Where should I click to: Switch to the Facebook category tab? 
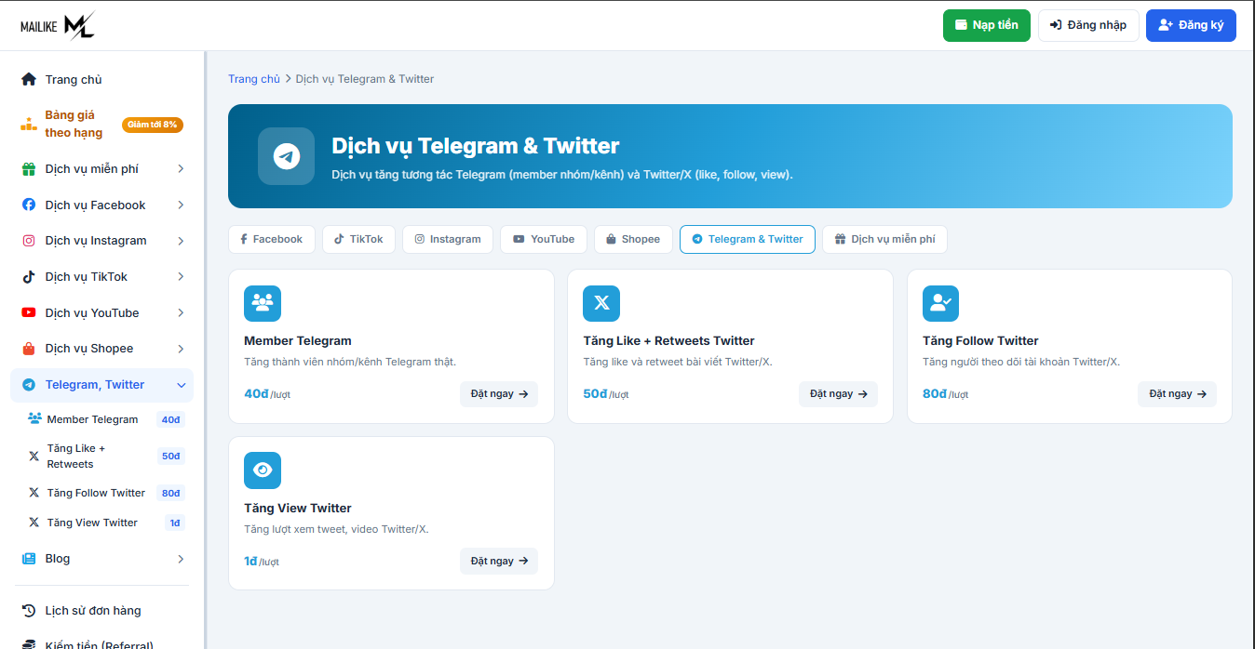click(x=272, y=239)
